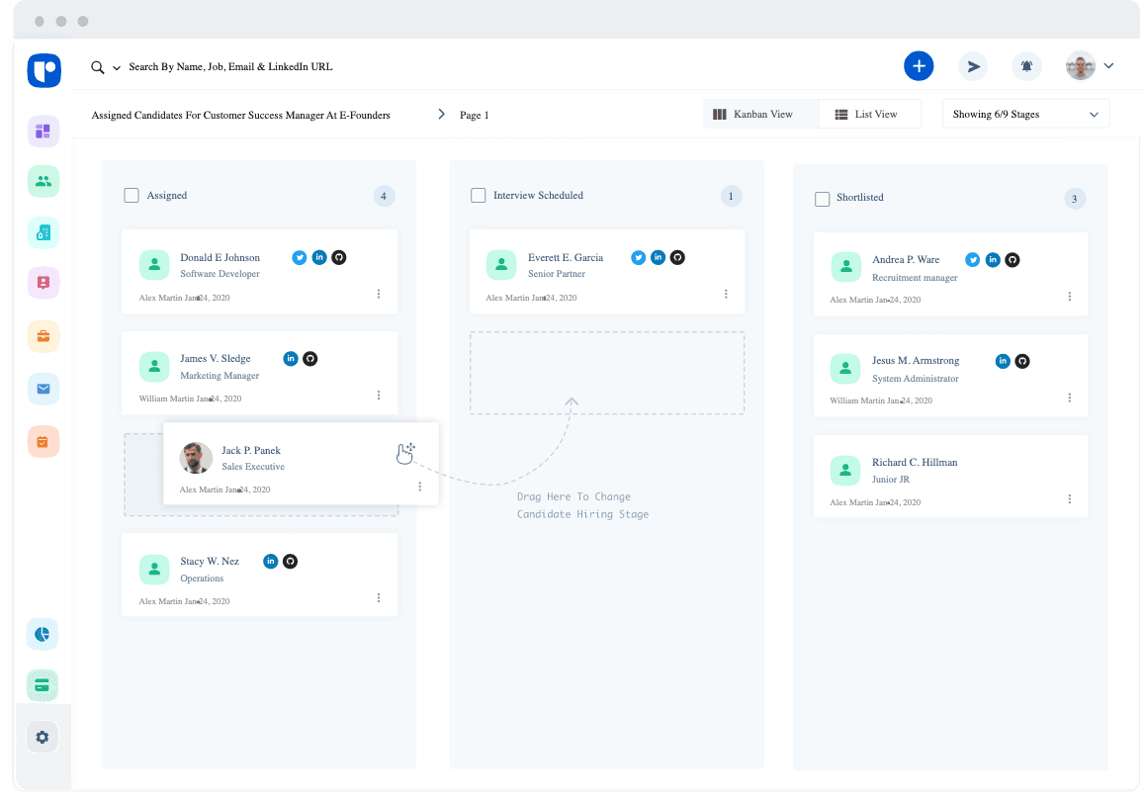
Task: Check the Assigned column checkbox
Action: [x=132, y=196]
